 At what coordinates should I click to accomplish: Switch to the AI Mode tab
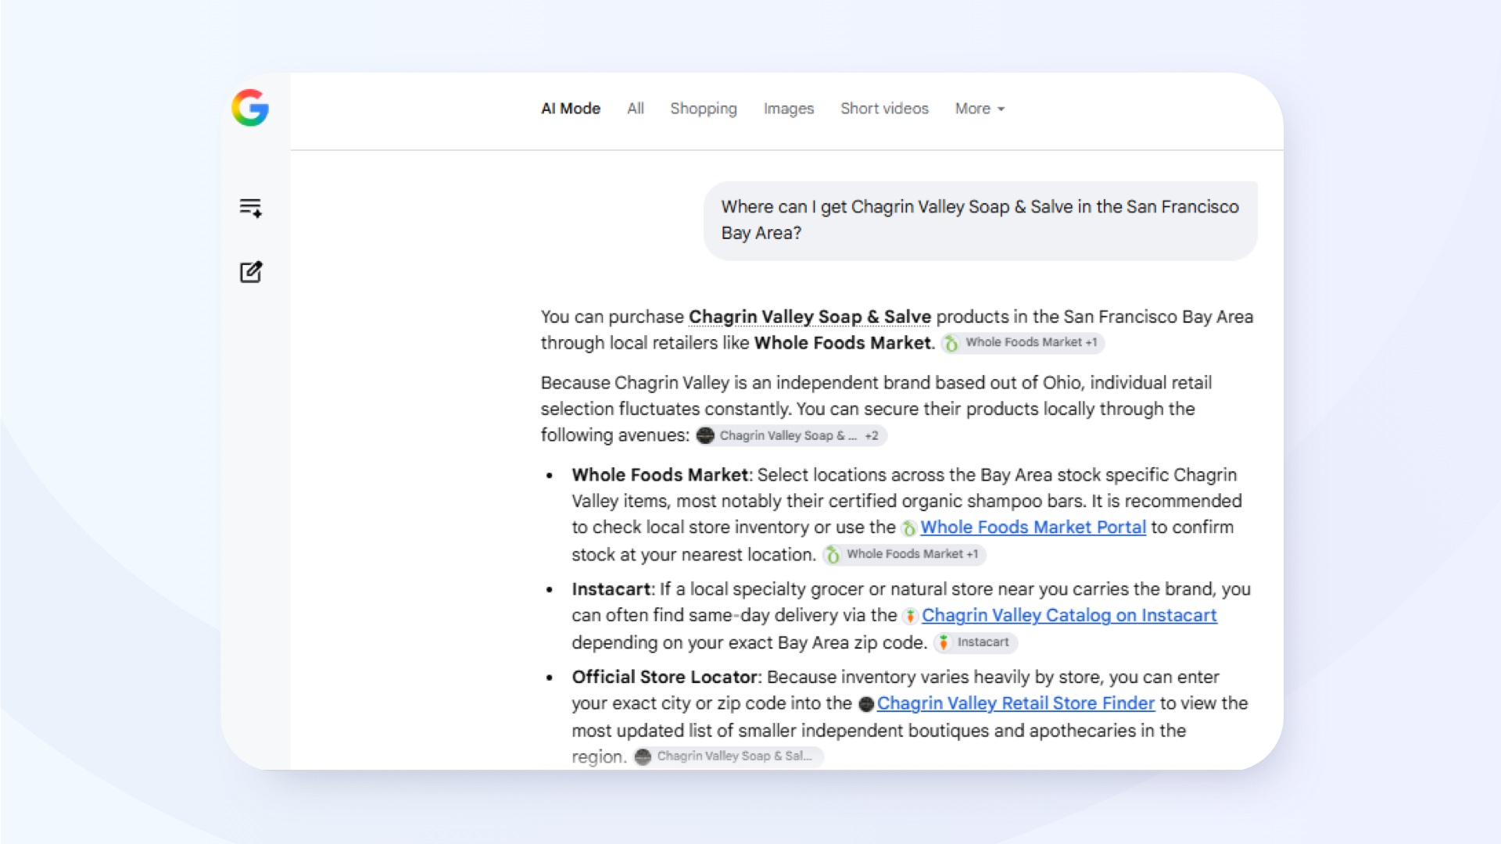pyautogui.click(x=571, y=109)
